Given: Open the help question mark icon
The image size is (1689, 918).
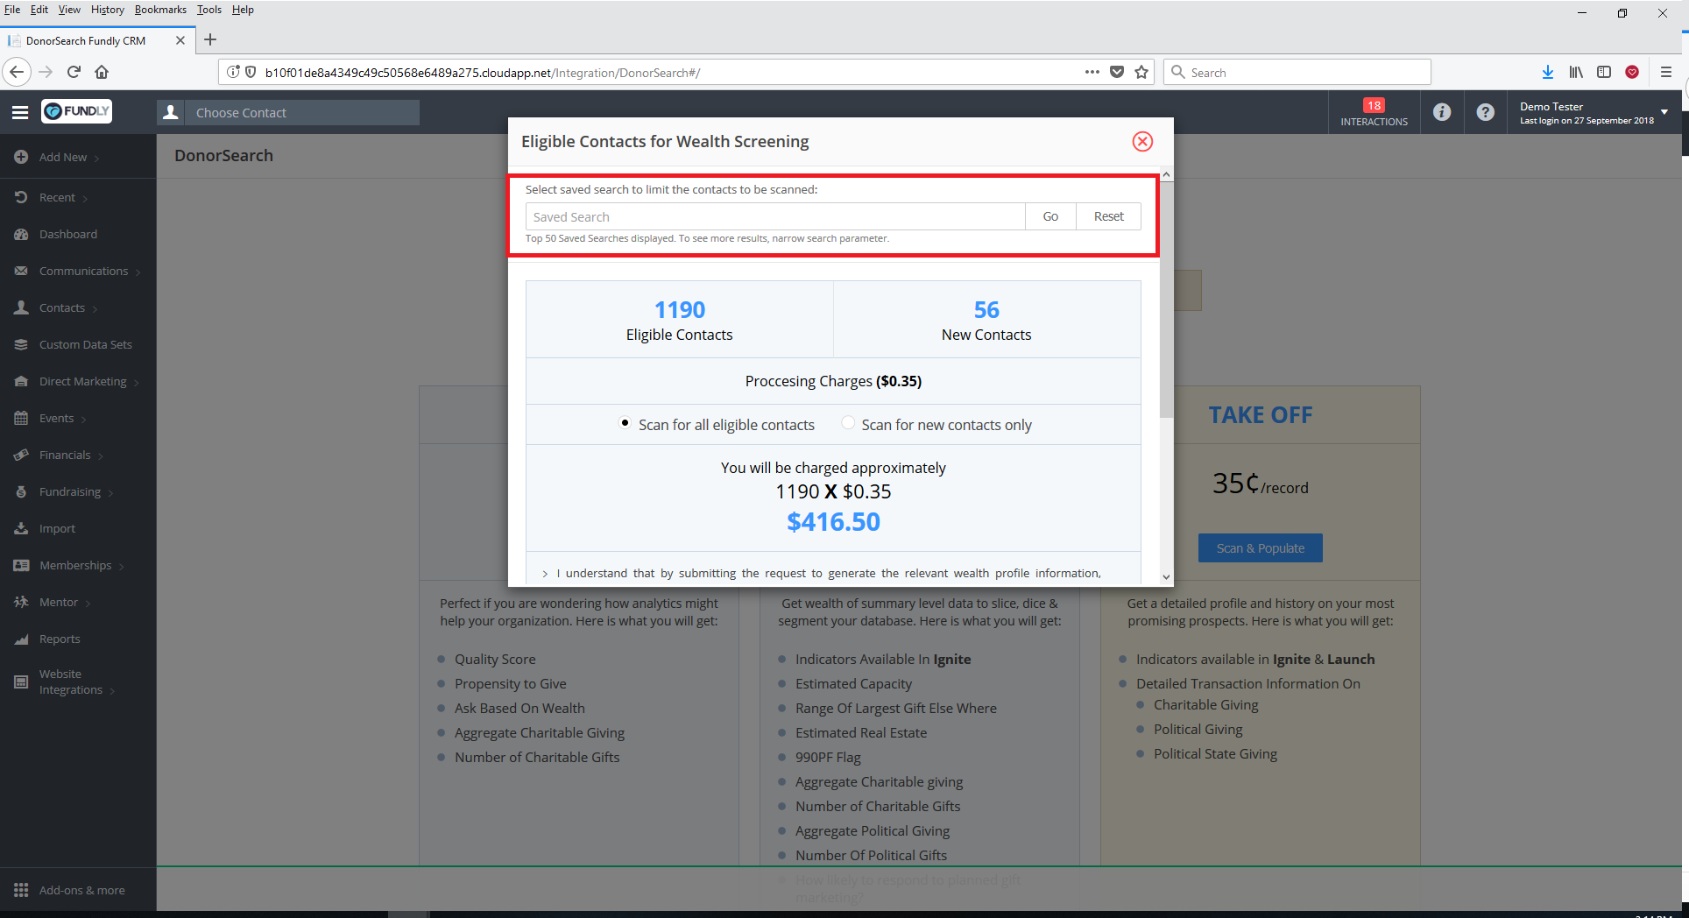Looking at the screenshot, I should [1485, 112].
